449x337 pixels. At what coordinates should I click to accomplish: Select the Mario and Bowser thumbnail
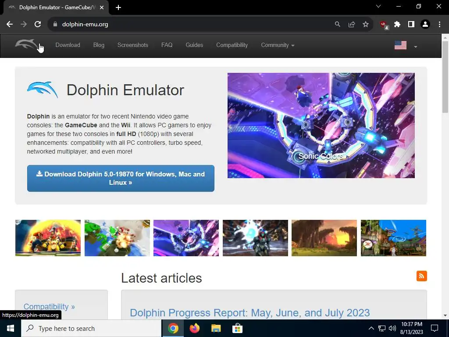click(48, 238)
